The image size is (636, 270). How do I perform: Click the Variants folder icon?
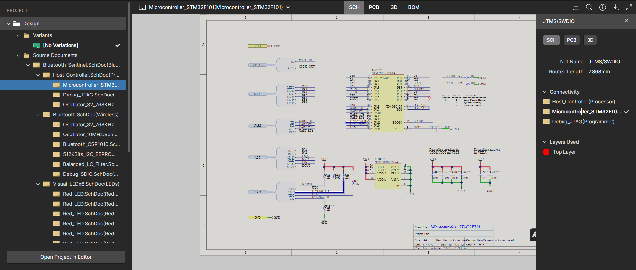tap(26, 35)
